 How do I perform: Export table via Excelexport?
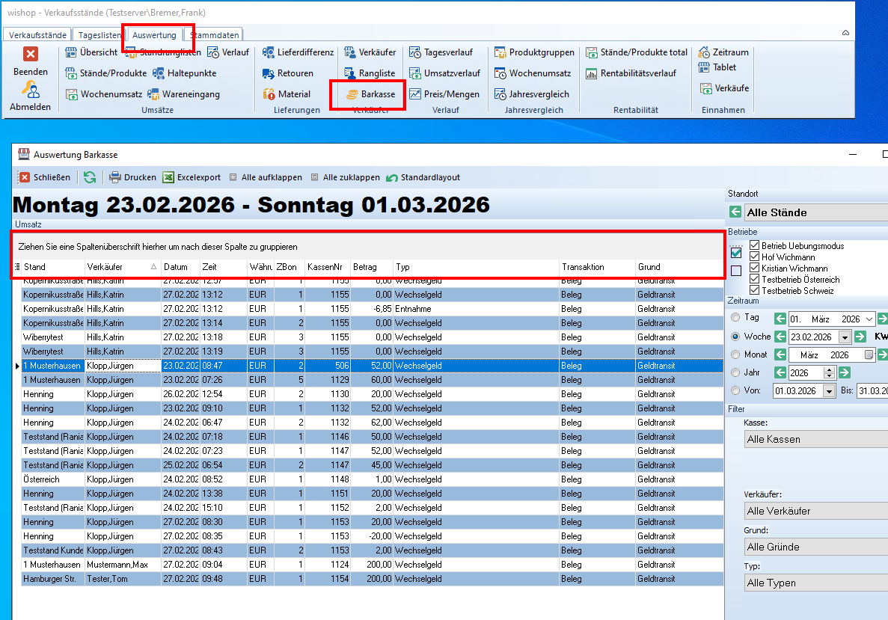(169, 177)
